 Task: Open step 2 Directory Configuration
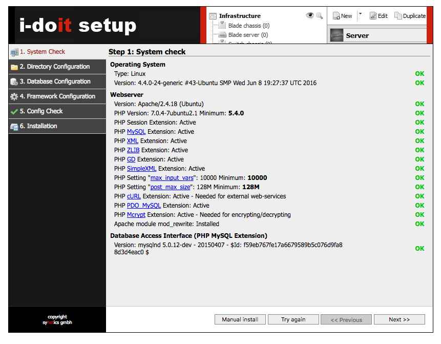click(x=57, y=67)
